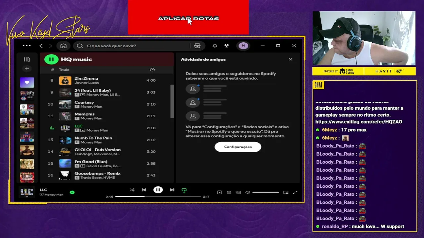Click the I'm Good (Blue) album cover

(65, 164)
